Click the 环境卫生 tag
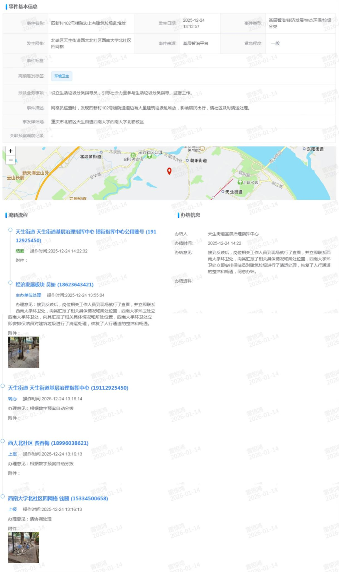Viewport: 339px width, 572px height. (x=62, y=76)
